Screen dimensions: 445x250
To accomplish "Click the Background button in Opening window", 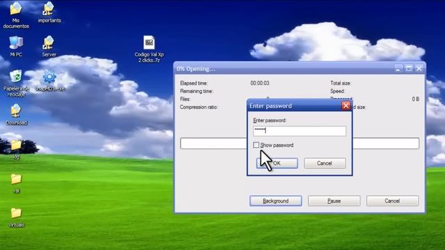I will coord(275,201).
